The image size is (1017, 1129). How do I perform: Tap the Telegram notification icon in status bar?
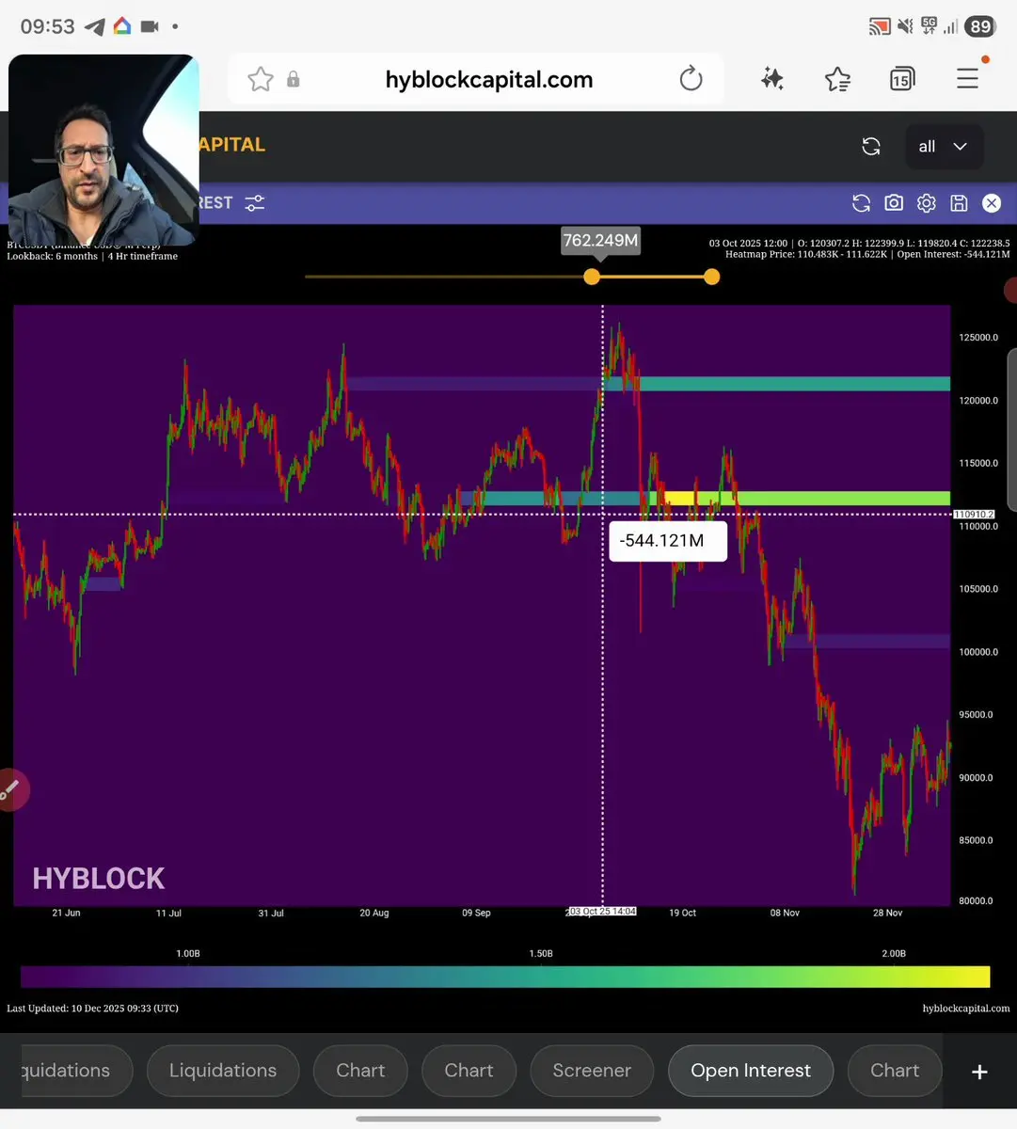click(94, 26)
